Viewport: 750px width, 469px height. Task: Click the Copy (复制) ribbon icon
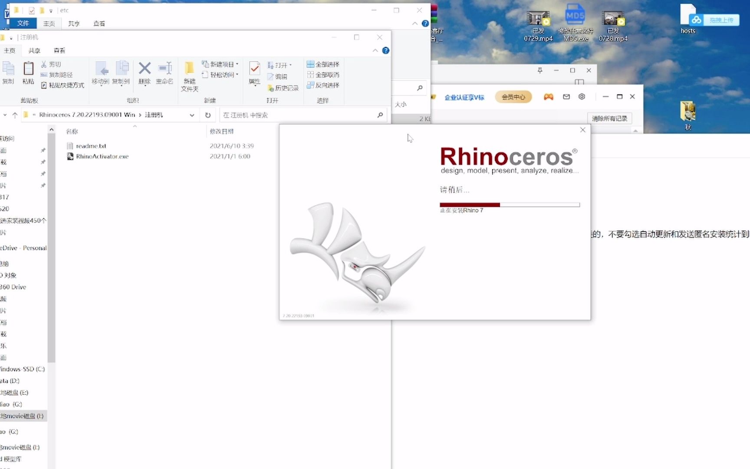[x=8, y=72]
